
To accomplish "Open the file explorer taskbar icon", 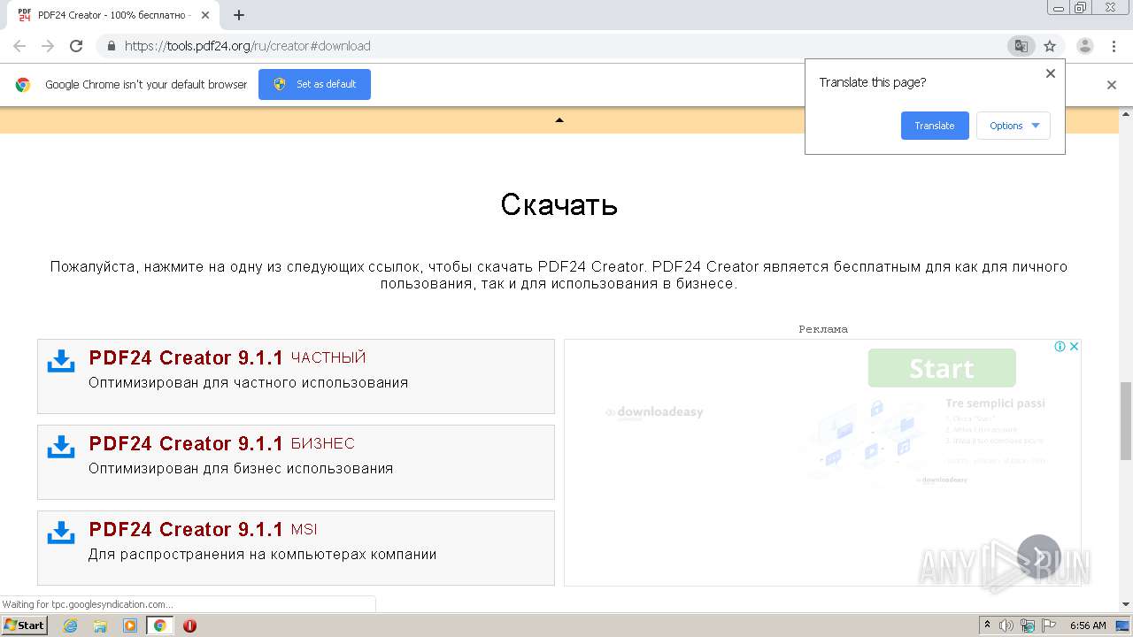I will pos(100,625).
